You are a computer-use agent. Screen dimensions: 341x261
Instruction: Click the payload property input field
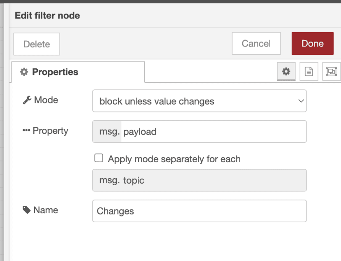tap(213, 132)
